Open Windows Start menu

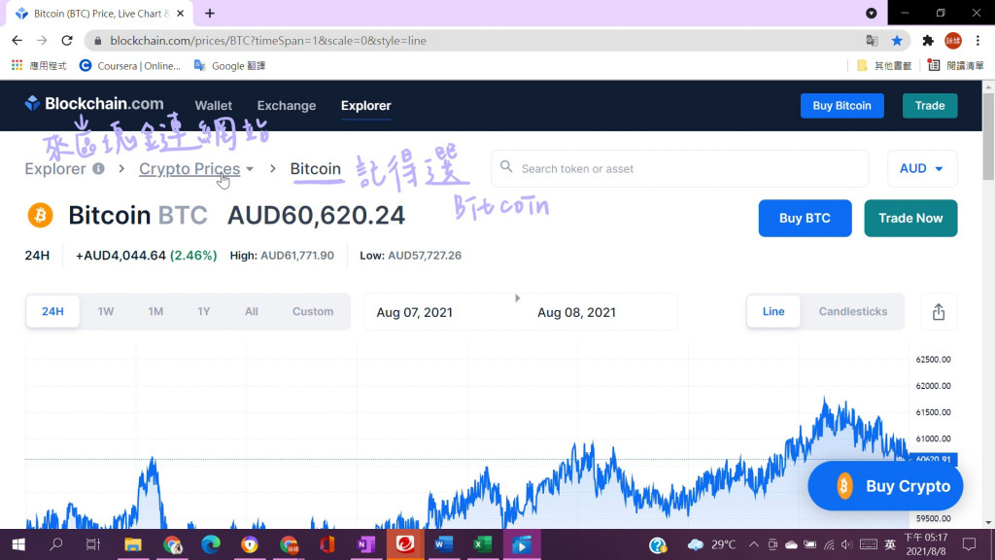coord(18,544)
